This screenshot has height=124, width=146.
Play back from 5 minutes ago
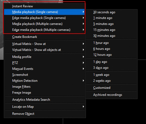[111, 24]
